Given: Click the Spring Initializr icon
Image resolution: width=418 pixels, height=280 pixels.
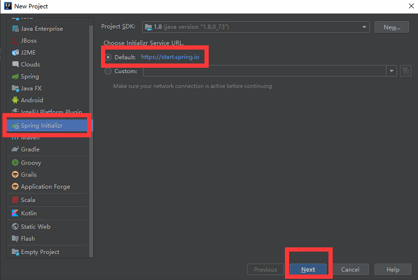Looking at the screenshot, I should 15,125.
